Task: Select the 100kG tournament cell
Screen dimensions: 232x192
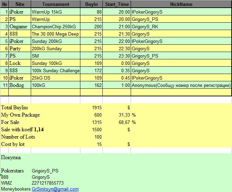Action: click(x=56, y=85)
